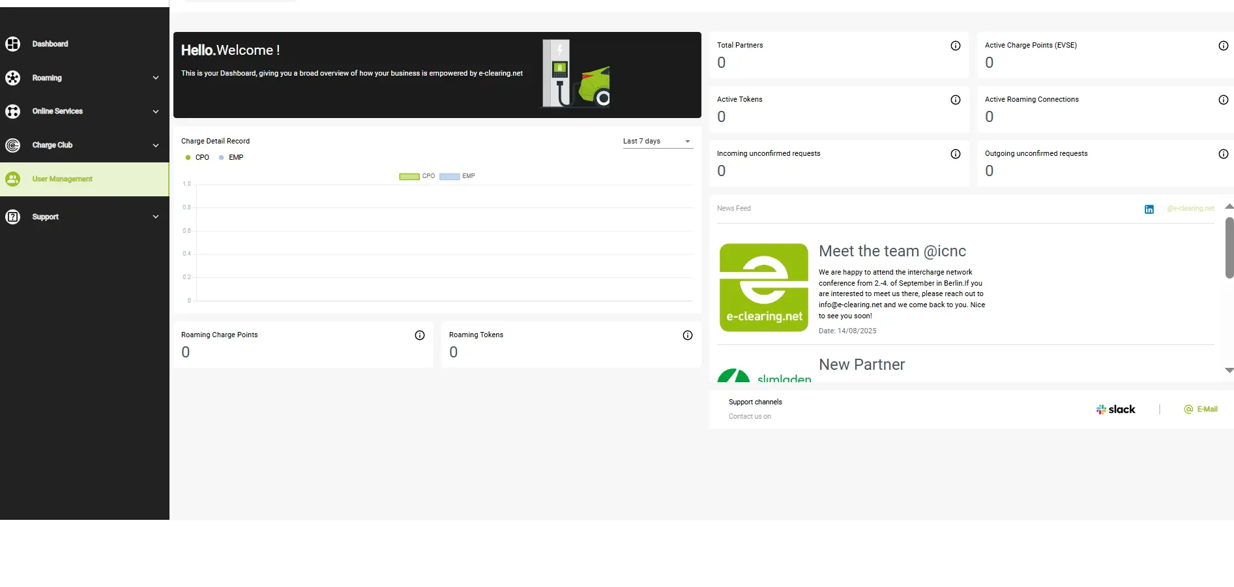This screenshot has height=587, width=1234.
Task: Click the Slack support channel logo
Action: [1115, 410]
